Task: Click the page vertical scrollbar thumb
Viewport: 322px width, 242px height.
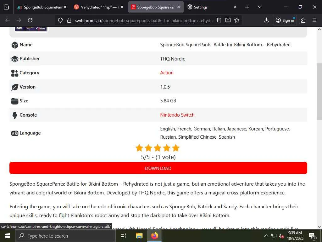Action: (x=319, y=91)
